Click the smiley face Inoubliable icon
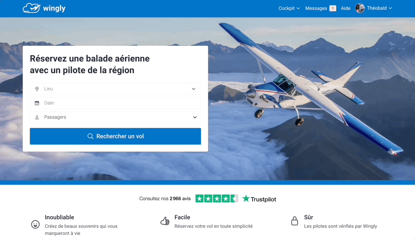Image resolution: width=415 pixels, height=239 pixels. tap(35, 224)
